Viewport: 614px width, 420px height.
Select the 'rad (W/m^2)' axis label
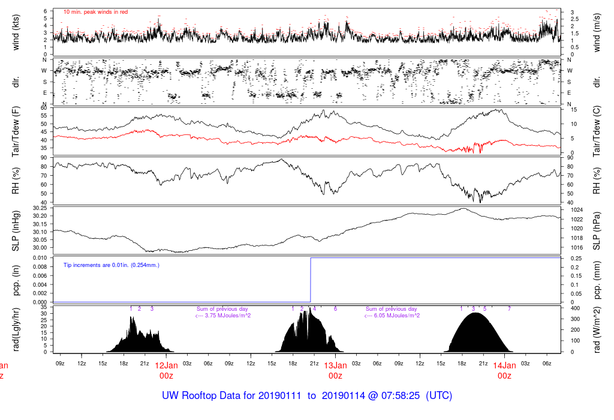pos(597,329)
